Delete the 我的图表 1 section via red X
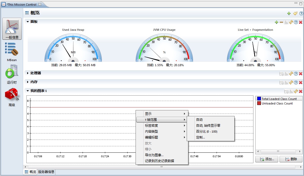Image resolution: width=304 pixels, height=176 pixels. [x=301, y=91]
